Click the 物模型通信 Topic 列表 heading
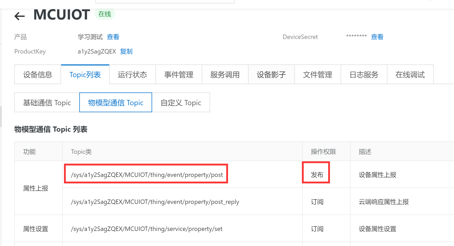The height and width of the screenshot is (246, 454). [x=51, y=129]
